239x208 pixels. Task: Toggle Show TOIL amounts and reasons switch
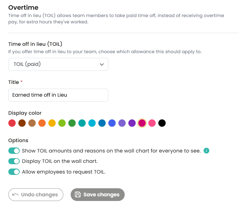pos(14,150)
